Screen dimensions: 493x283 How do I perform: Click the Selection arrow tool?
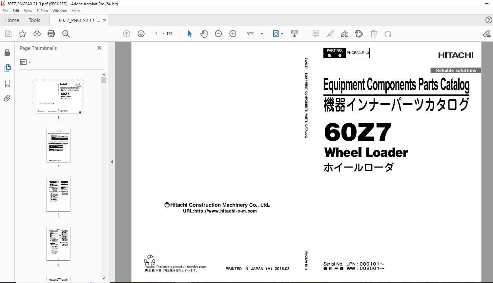190,34
